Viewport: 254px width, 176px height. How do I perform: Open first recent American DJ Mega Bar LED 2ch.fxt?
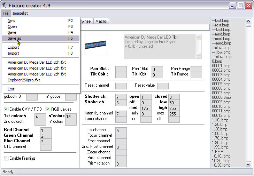tap(40, 62)
